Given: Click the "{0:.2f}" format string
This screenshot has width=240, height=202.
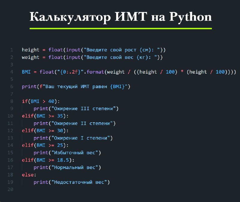Looking at the screenshot, I should [70, 72].
